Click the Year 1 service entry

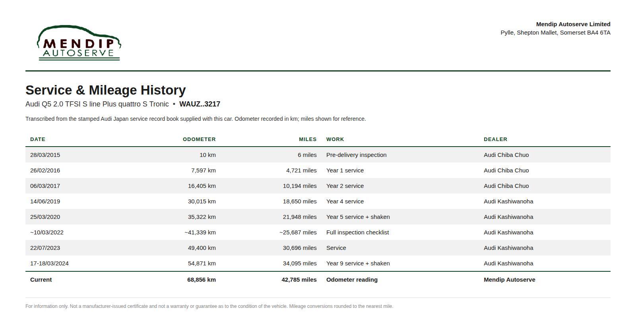click(345, 170)
